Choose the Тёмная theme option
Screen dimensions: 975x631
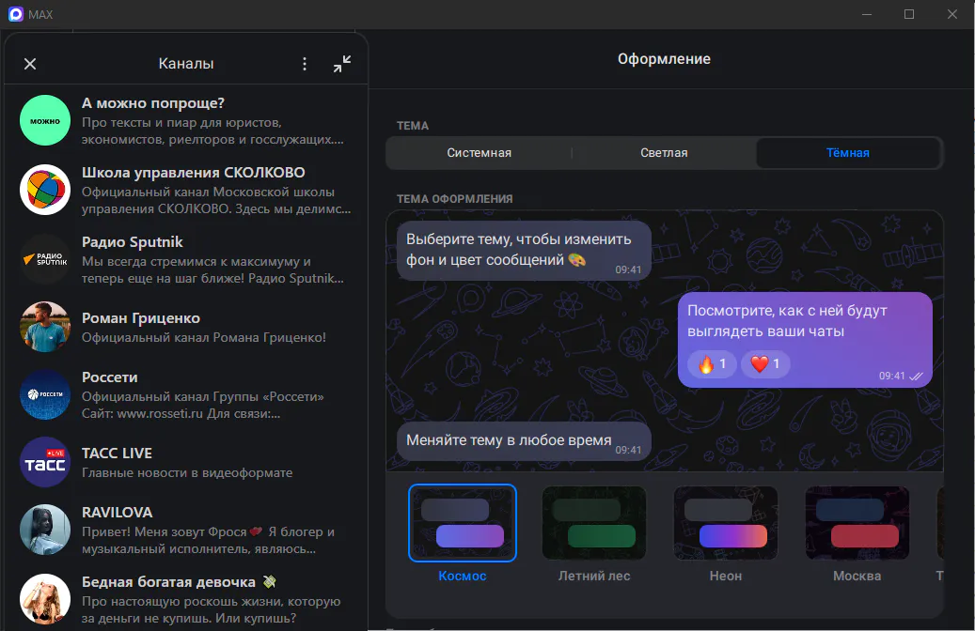[x=847, y=153]
